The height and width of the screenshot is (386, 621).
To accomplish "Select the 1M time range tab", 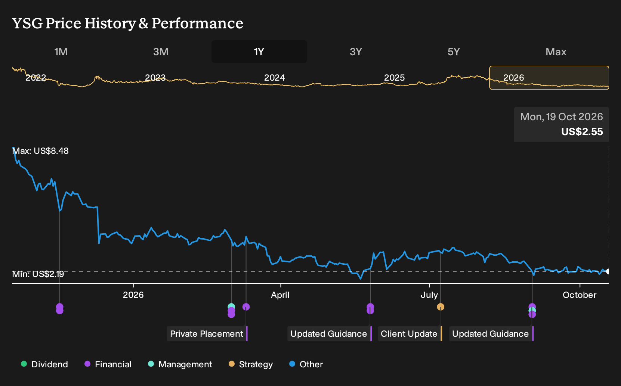I will [61, 52].
